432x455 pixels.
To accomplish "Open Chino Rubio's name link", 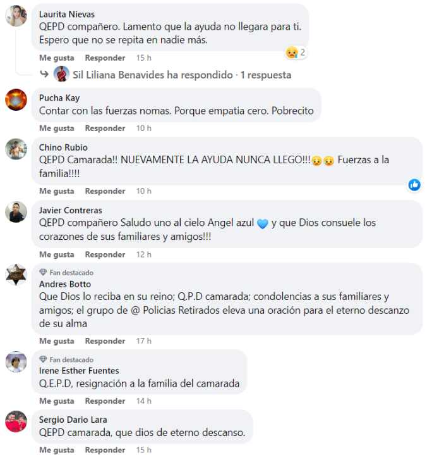I will tap(63, 147).
